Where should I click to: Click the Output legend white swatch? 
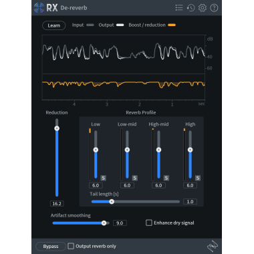pos(120,25)
